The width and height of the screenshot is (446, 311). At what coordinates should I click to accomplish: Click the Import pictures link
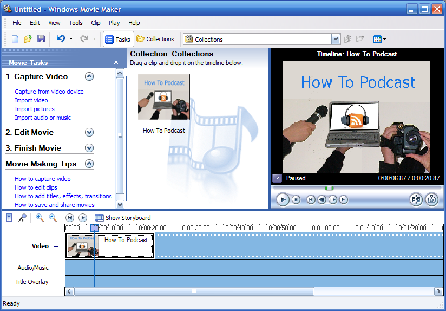tap(35, 109)
